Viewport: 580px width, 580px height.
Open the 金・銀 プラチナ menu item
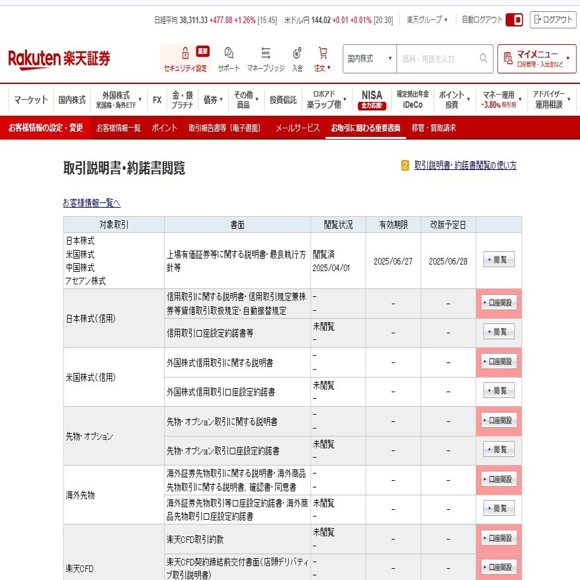[x=183, y=99]
